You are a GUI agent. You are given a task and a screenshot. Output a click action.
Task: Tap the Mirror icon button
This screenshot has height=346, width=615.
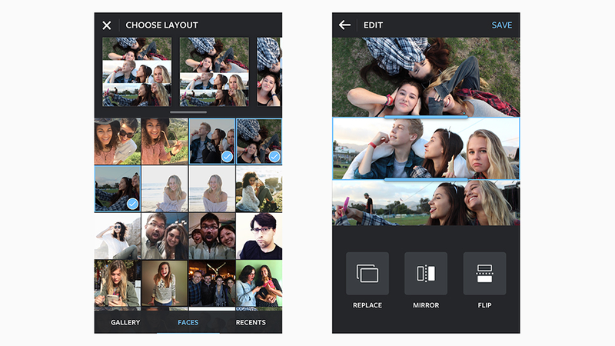tap(426, 274)
